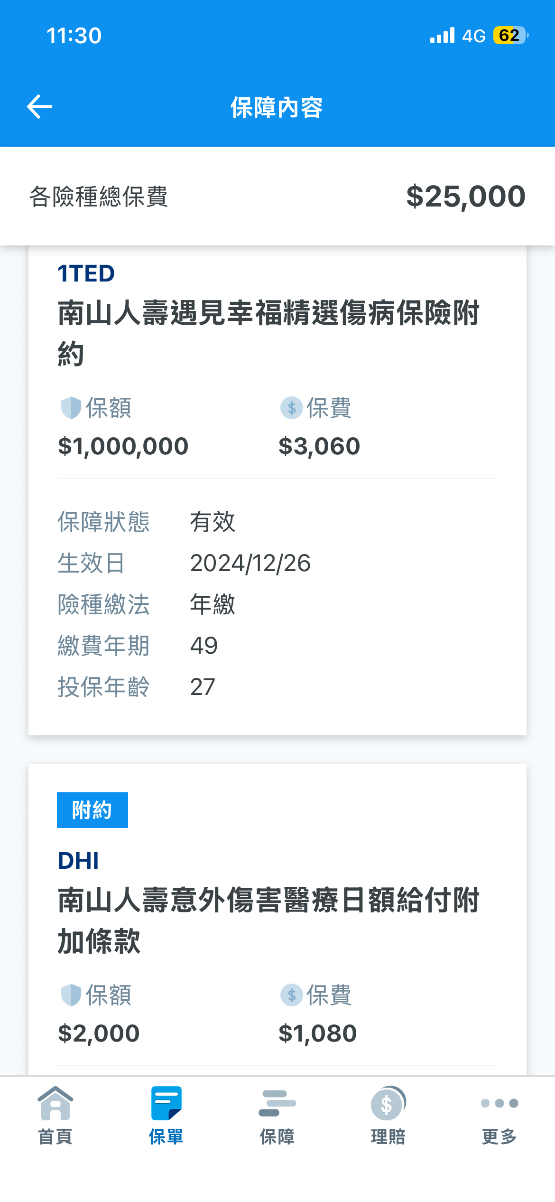Viewport: 555px width, 1202px height.
Task: Tap the shield icon beside 1TED 保額
Action: (71, 408)
